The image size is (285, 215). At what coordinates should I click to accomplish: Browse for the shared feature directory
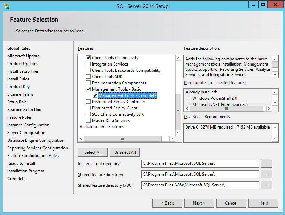266,174
